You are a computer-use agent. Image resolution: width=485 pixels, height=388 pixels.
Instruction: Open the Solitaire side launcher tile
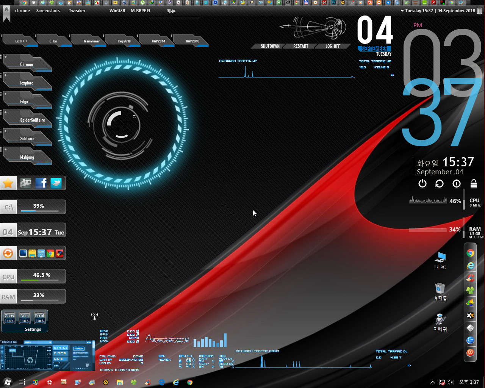pyautogui.click(x=27, y=138)
